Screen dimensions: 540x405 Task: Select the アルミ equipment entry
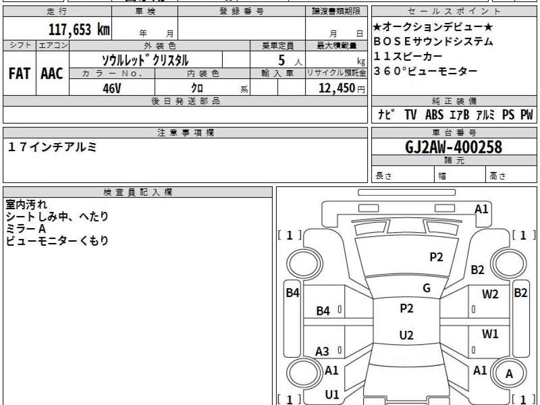[x=486, y=115]
